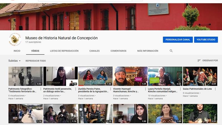
Task: Play the second-row 0:59 woman with pottery thumbnail
Action: [x=200, y=114]
